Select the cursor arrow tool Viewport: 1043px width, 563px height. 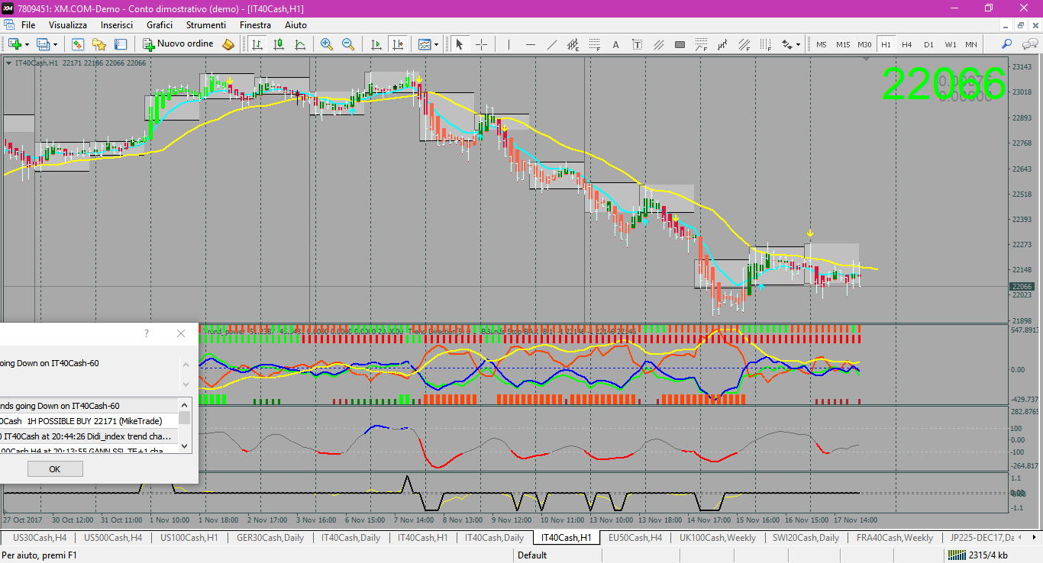click(460, 44)
